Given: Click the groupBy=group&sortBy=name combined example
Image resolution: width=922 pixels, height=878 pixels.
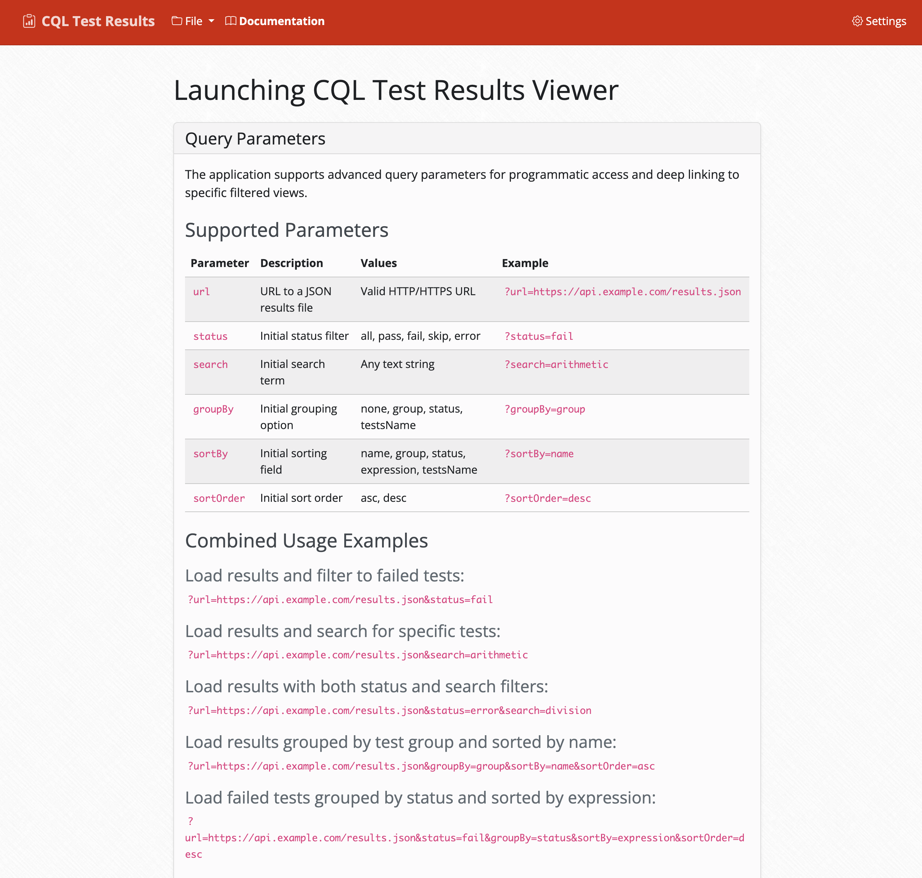Looking at the screenshot, I should (421, 766).
